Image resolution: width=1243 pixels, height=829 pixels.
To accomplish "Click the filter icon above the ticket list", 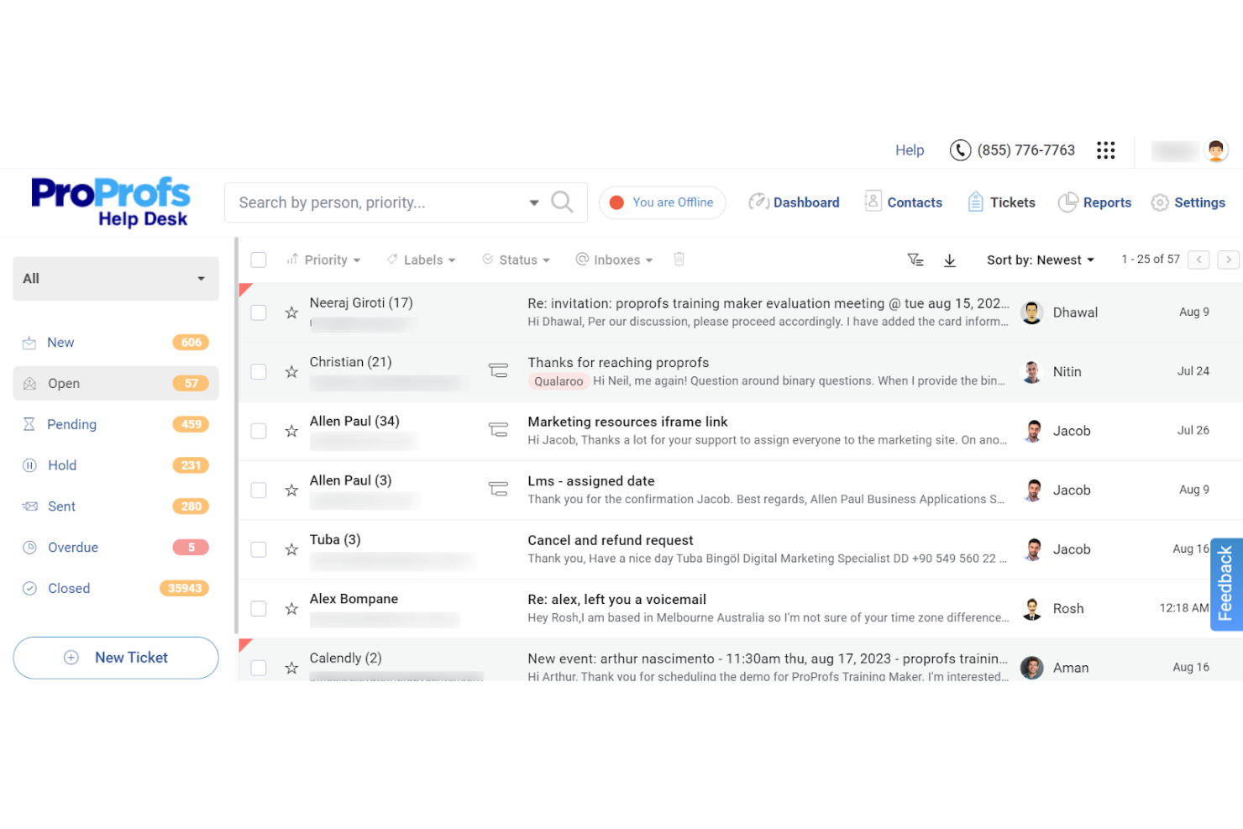I will 915,260.
